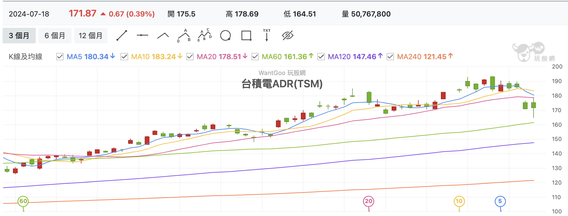Viewport: 568px width, 216px height.
Task: Uncheck the MA120 moving average checkbox
Action: pyautogui.click(x=321, y=57)
